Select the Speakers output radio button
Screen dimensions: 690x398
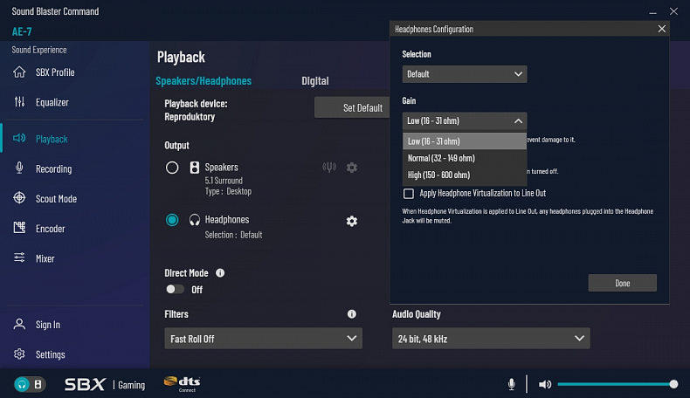coord(172,168)
